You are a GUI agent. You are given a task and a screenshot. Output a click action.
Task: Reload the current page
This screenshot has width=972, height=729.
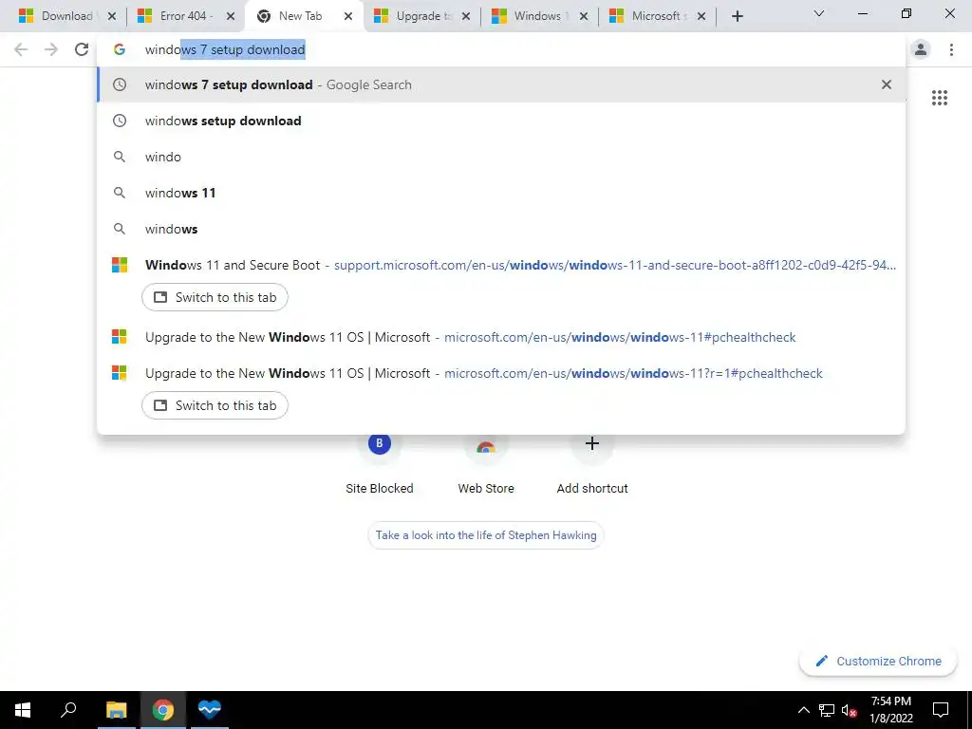(x=82, y=49)
